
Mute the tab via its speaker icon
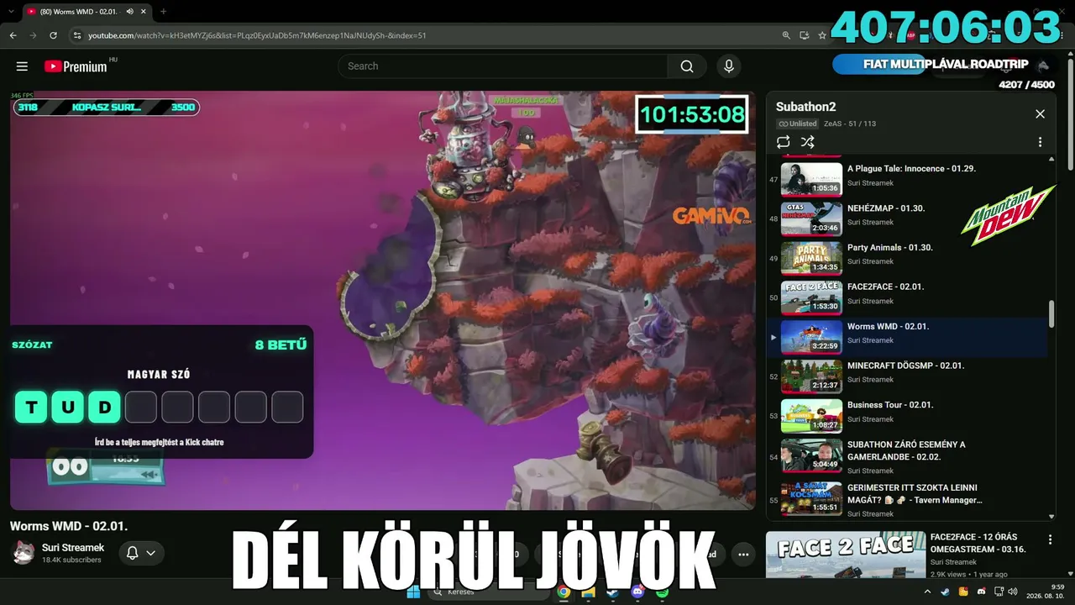click(x=129, y=12)
